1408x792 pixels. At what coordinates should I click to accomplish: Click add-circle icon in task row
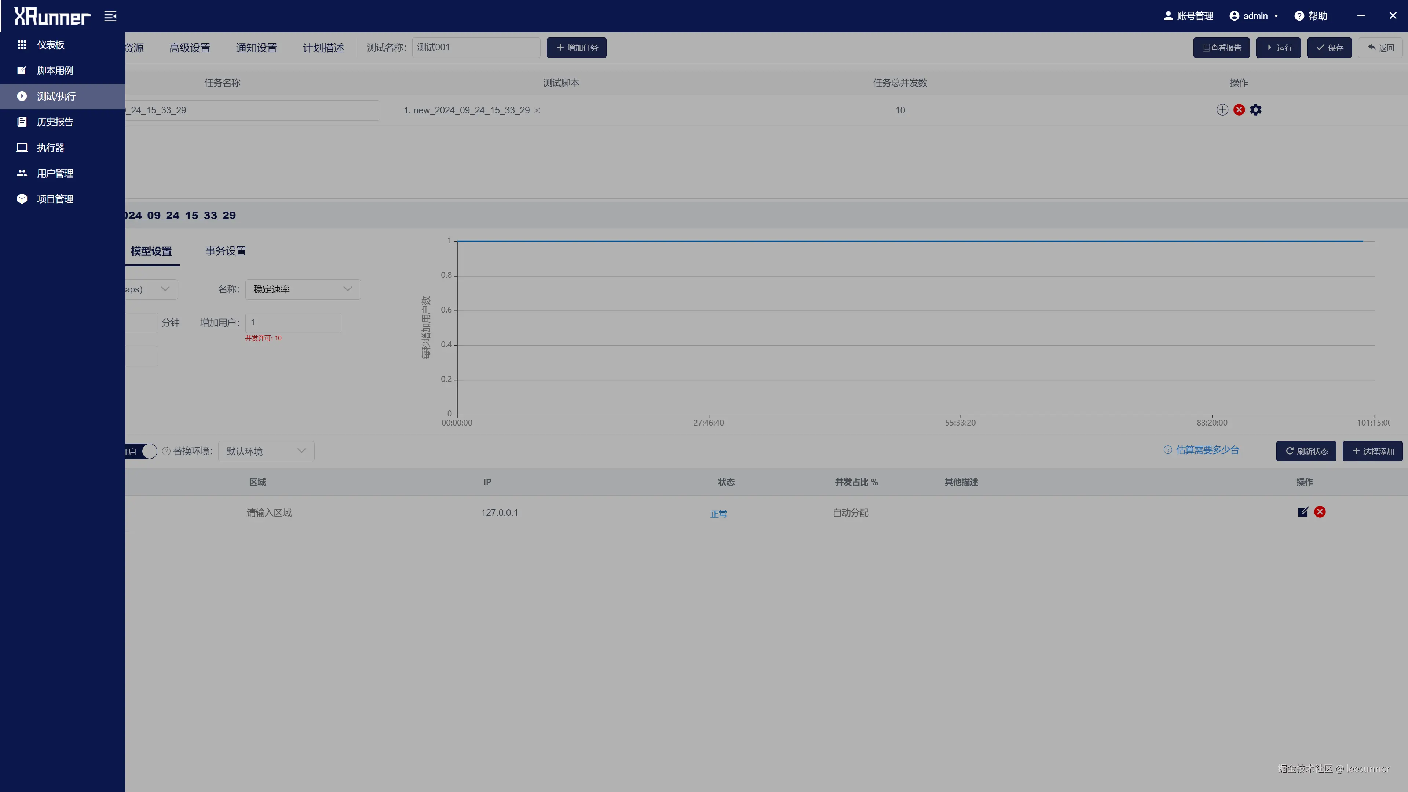(1222, 110)
